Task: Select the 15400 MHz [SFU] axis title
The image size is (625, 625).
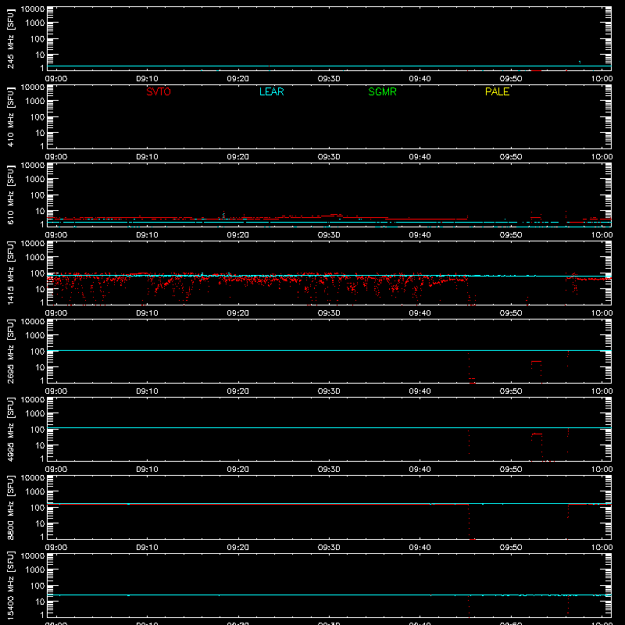Action: pos(11,585)
